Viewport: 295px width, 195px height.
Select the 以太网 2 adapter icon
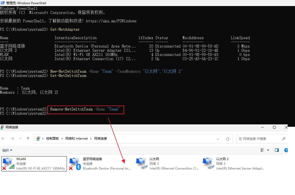coord(208,164)
